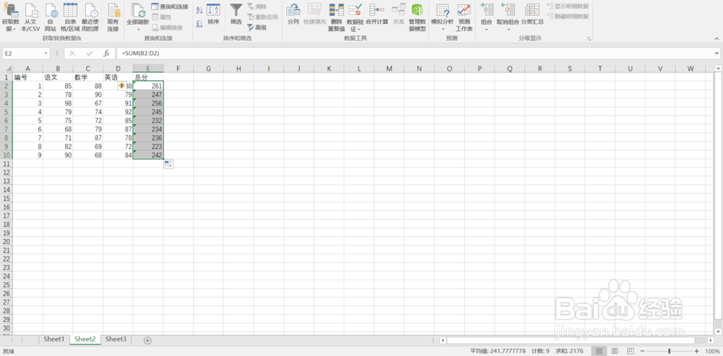The height and width of the screenshot is (356, 723).
Task: Toggle the 筛选 (Filter) funnel
Action: 236,14
